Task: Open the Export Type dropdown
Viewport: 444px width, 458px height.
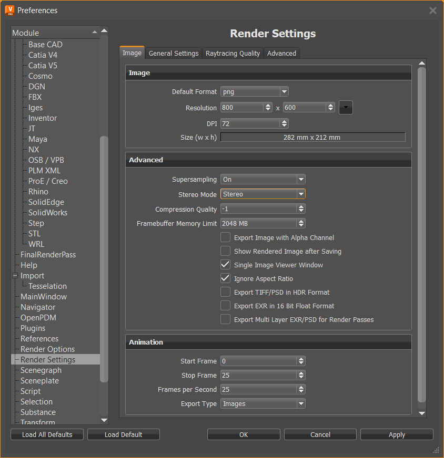Action: pos(301,403)
